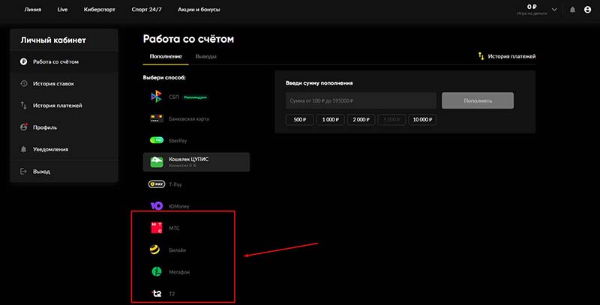The image size is (600, 305).
Task: Expand the balance dropdown chevron
Action: pyautogui.click(x=554, y=10)
